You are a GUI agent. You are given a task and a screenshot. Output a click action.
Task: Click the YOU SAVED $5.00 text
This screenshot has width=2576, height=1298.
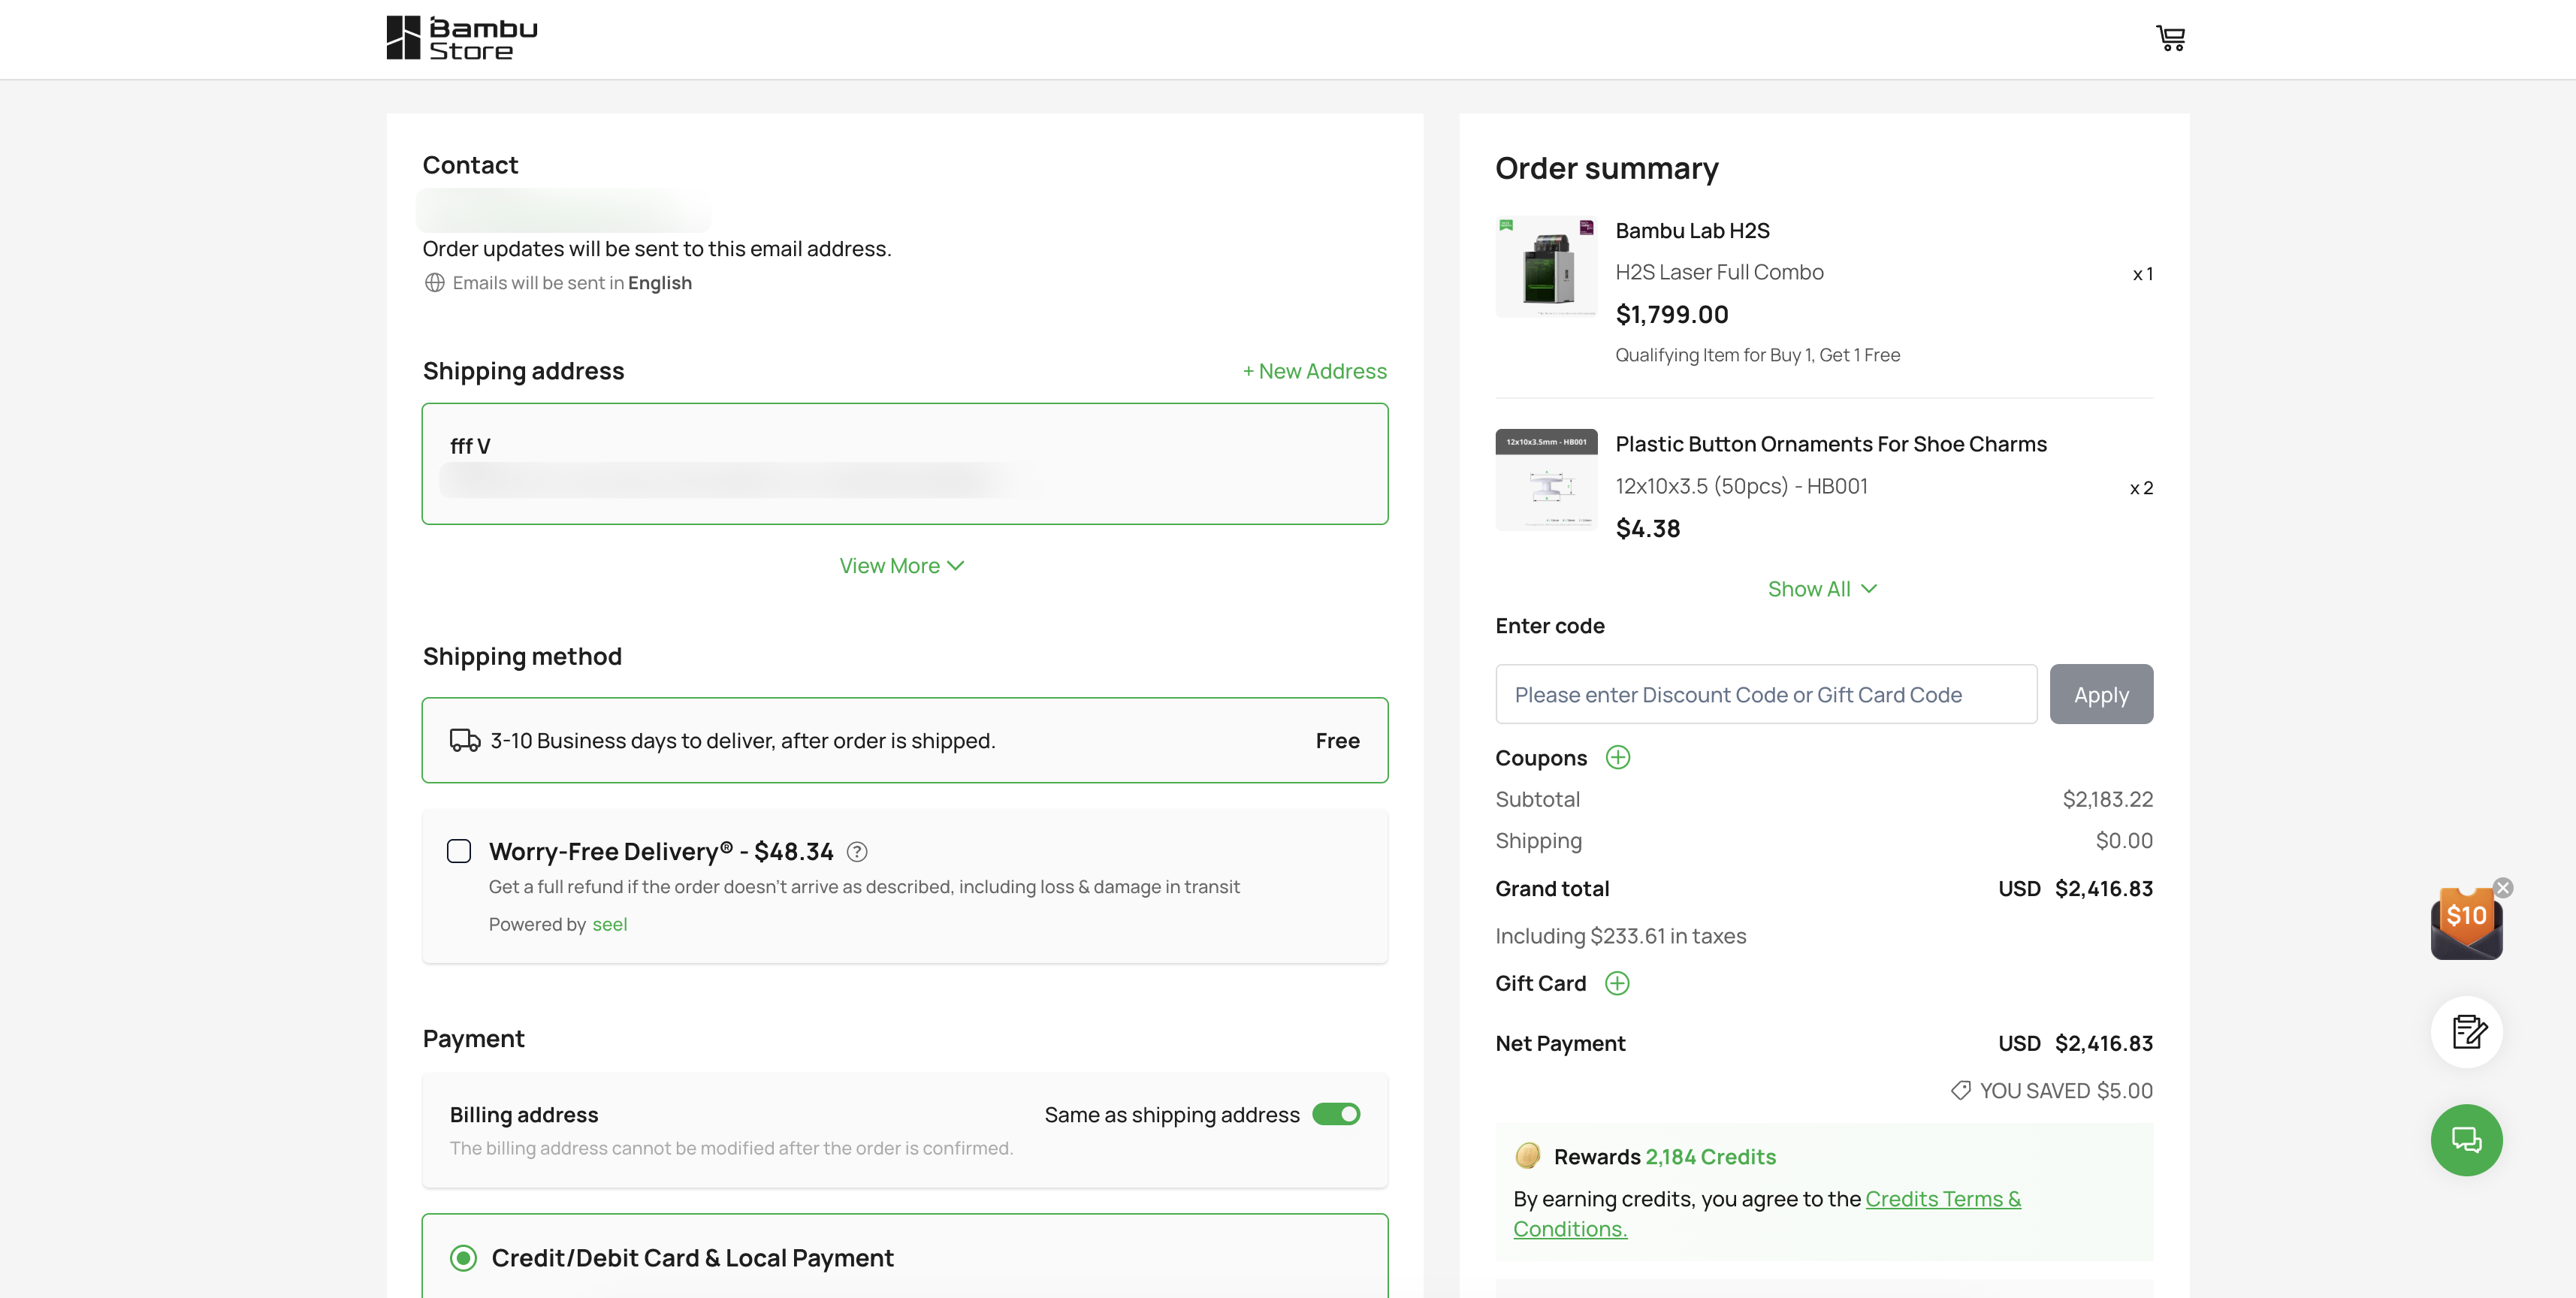2066,1090
